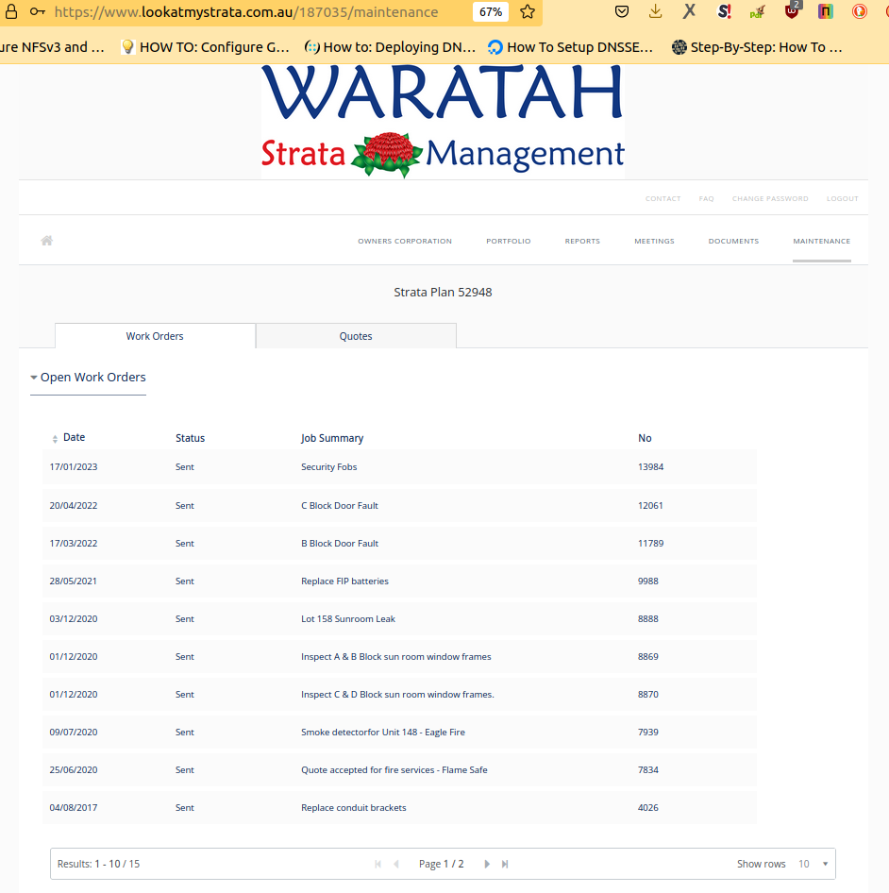The height and width of the screenshot is (893, 889).
Task: Select the 'Smoke detectorfor Unit 148' order
Action: (x=399, y=732)
